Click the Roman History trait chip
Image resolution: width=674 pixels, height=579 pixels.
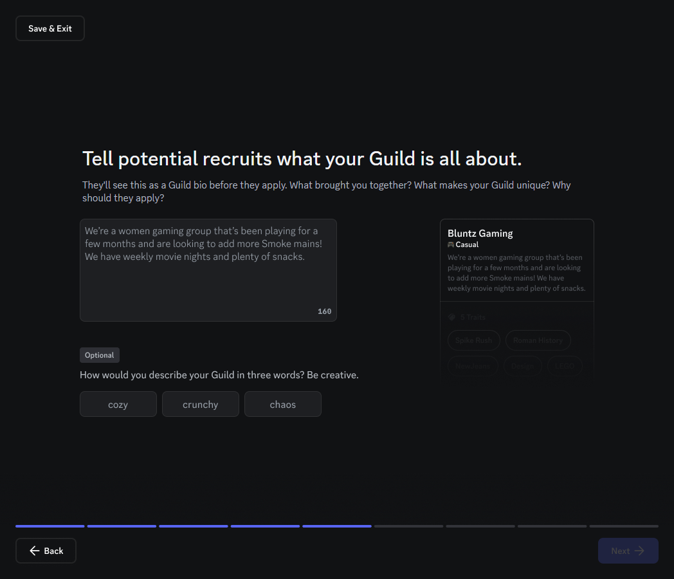(538, 340)
